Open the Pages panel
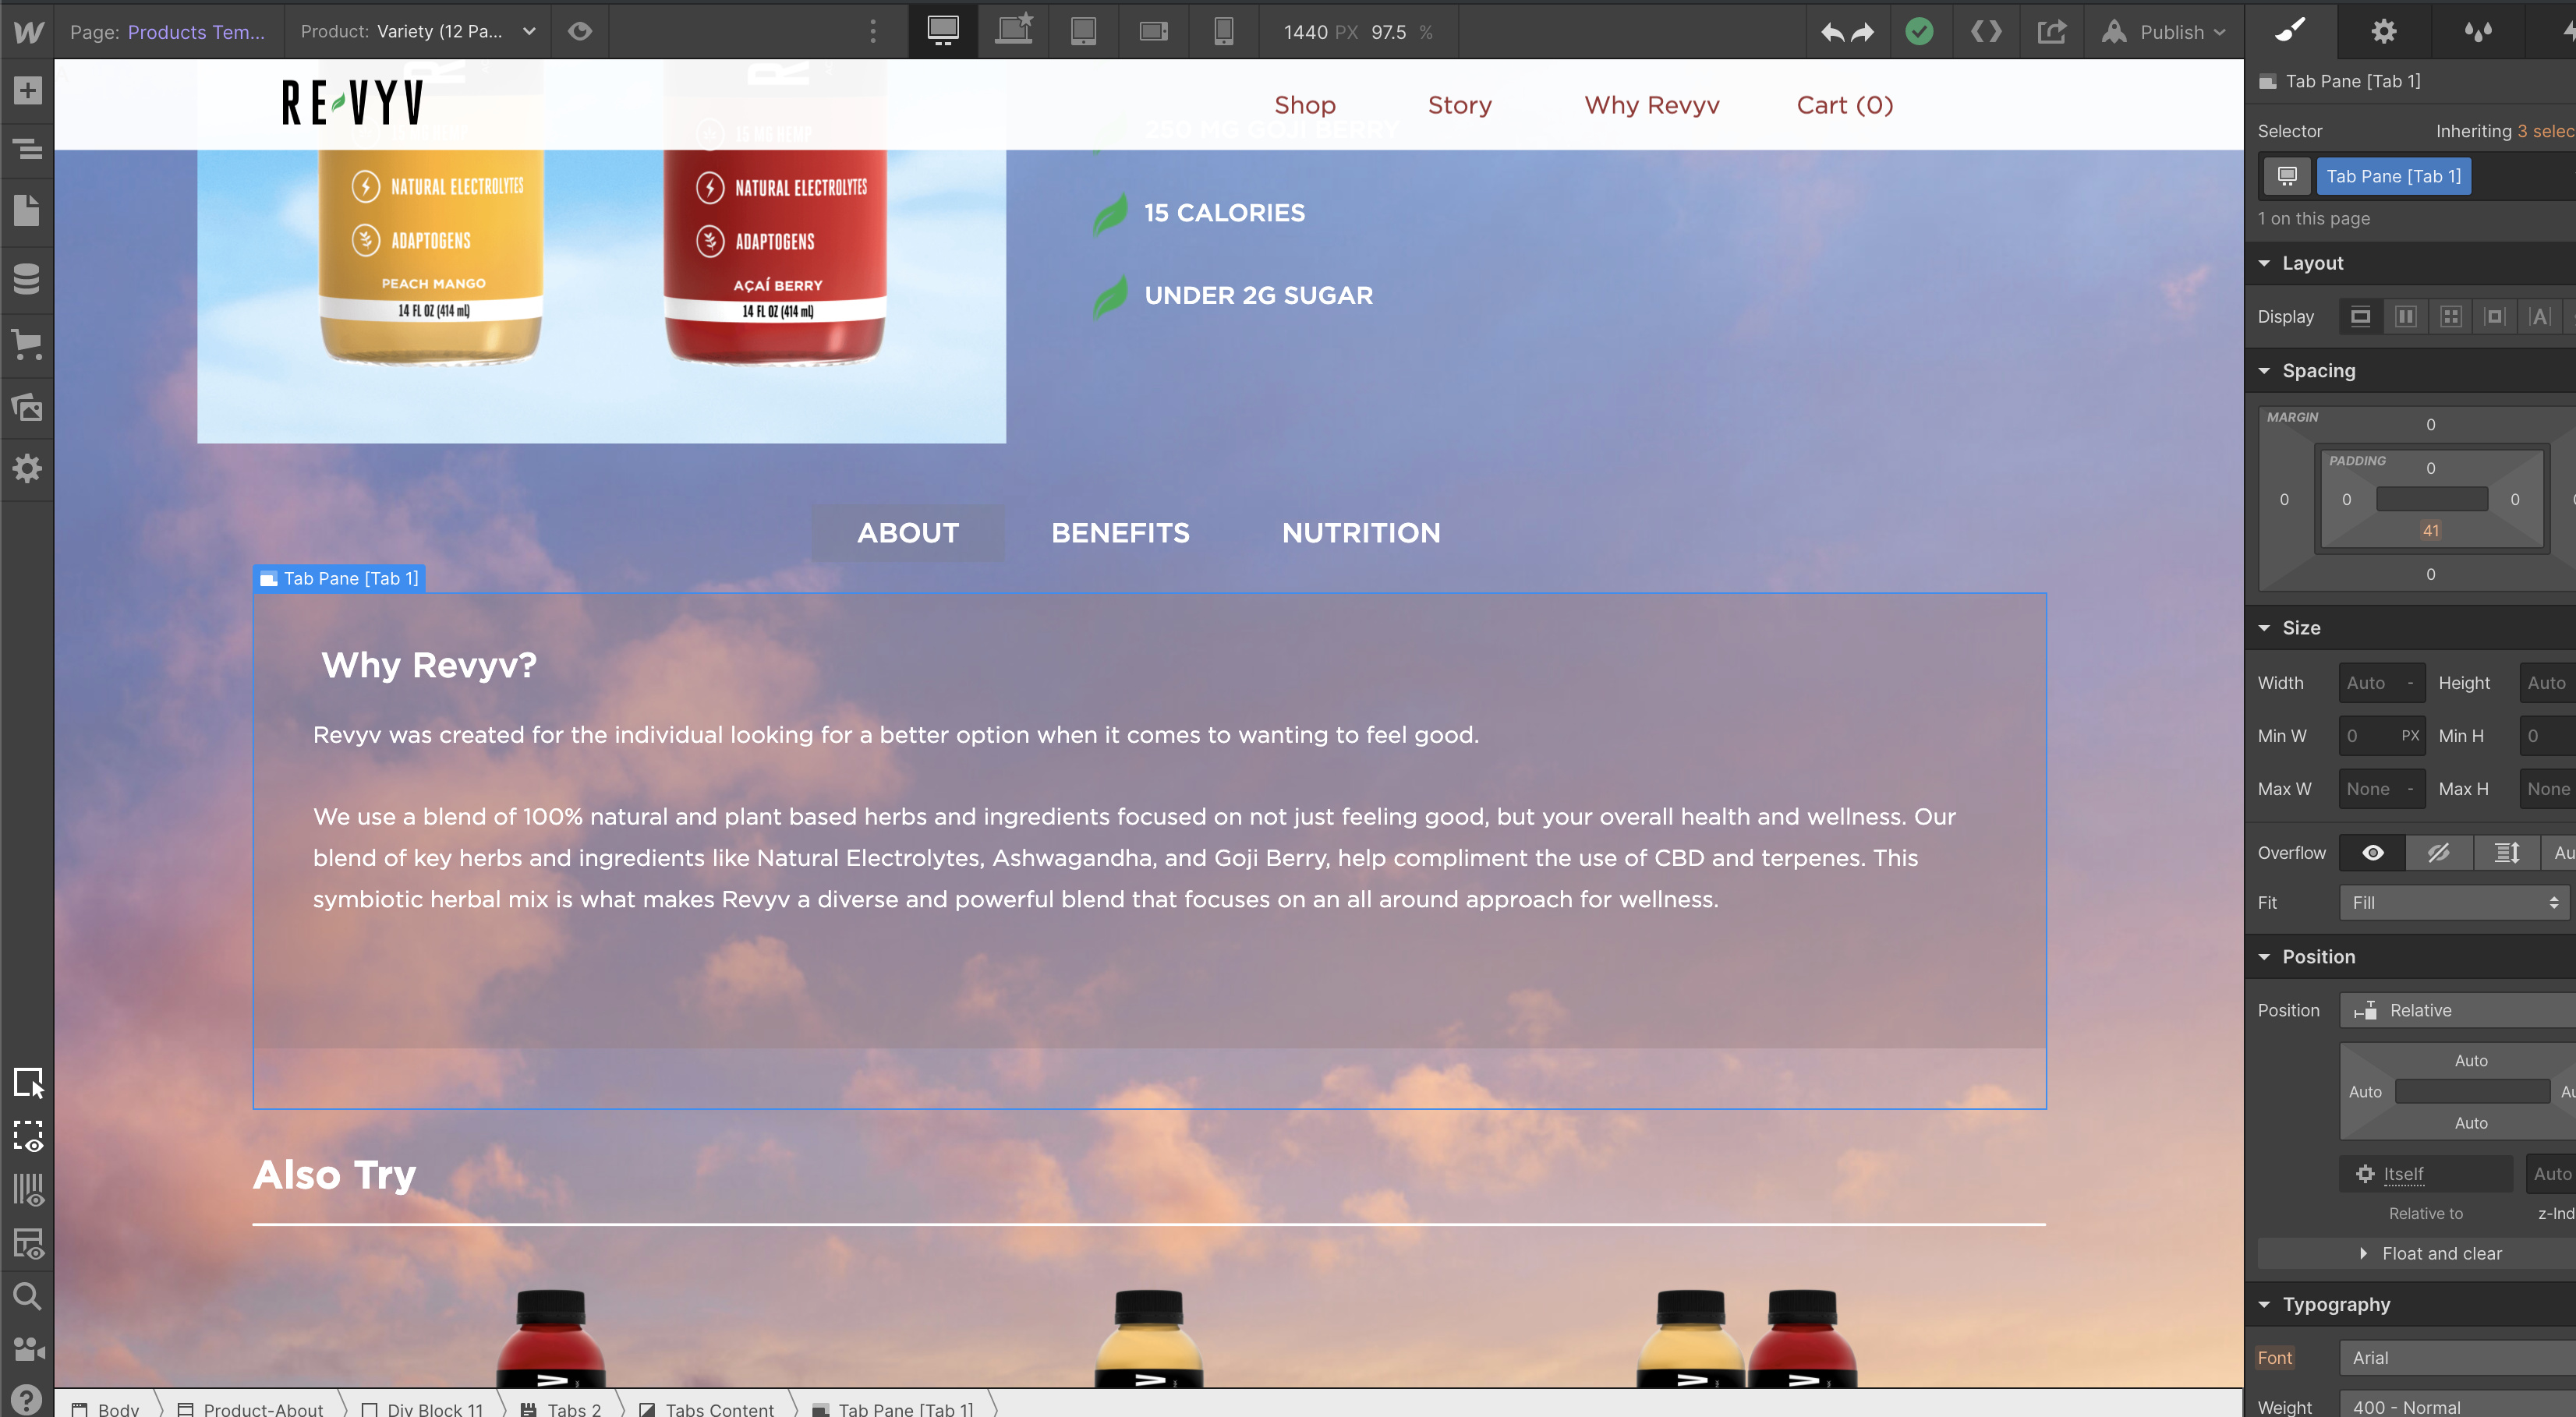Screen dimensions: 2576x1417 [x=27, y=211]
